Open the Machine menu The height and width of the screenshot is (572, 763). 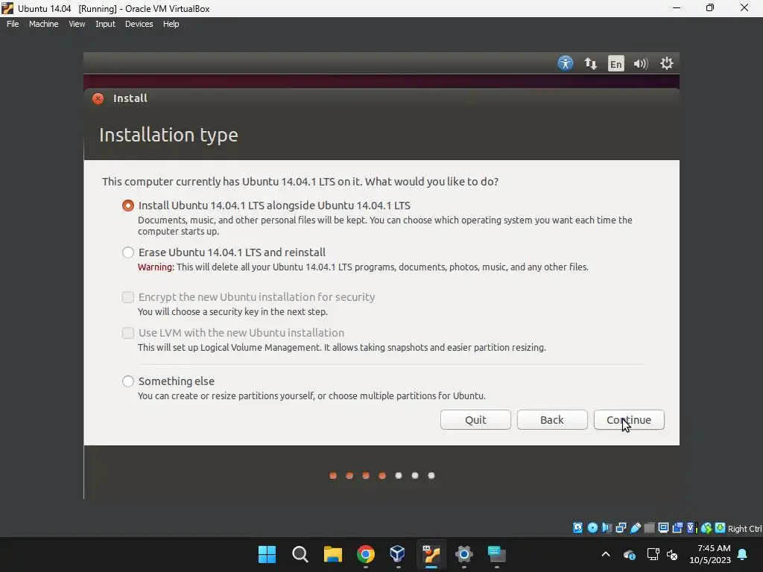tap(44, 24)
